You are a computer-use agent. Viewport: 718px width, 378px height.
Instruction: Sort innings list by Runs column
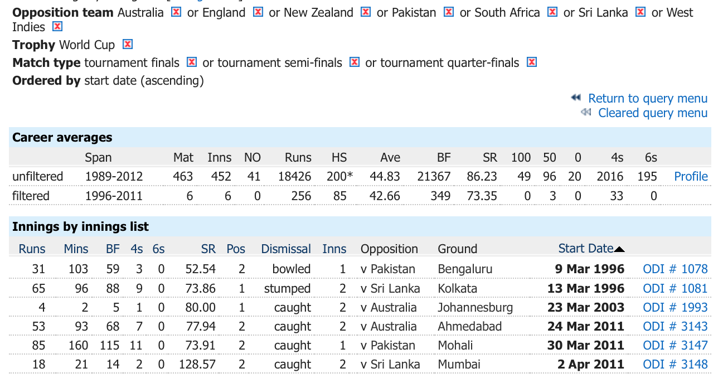[x=32, y=249]
